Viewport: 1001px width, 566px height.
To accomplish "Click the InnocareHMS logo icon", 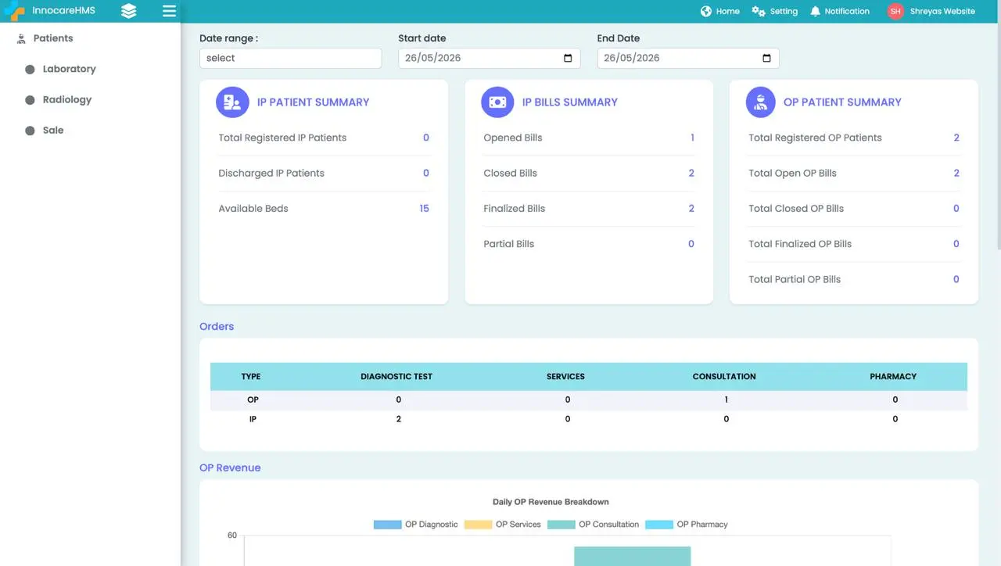I will point(13,11).
